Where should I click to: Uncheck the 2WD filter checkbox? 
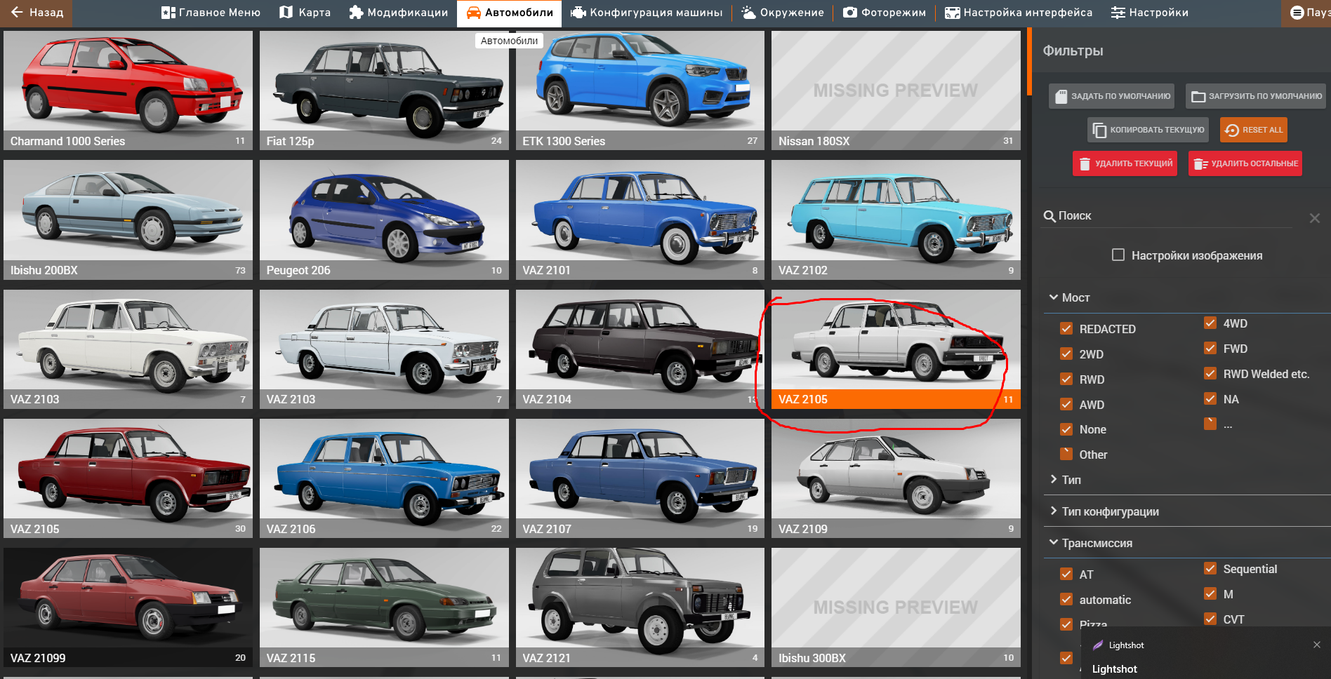point(1066,354)
